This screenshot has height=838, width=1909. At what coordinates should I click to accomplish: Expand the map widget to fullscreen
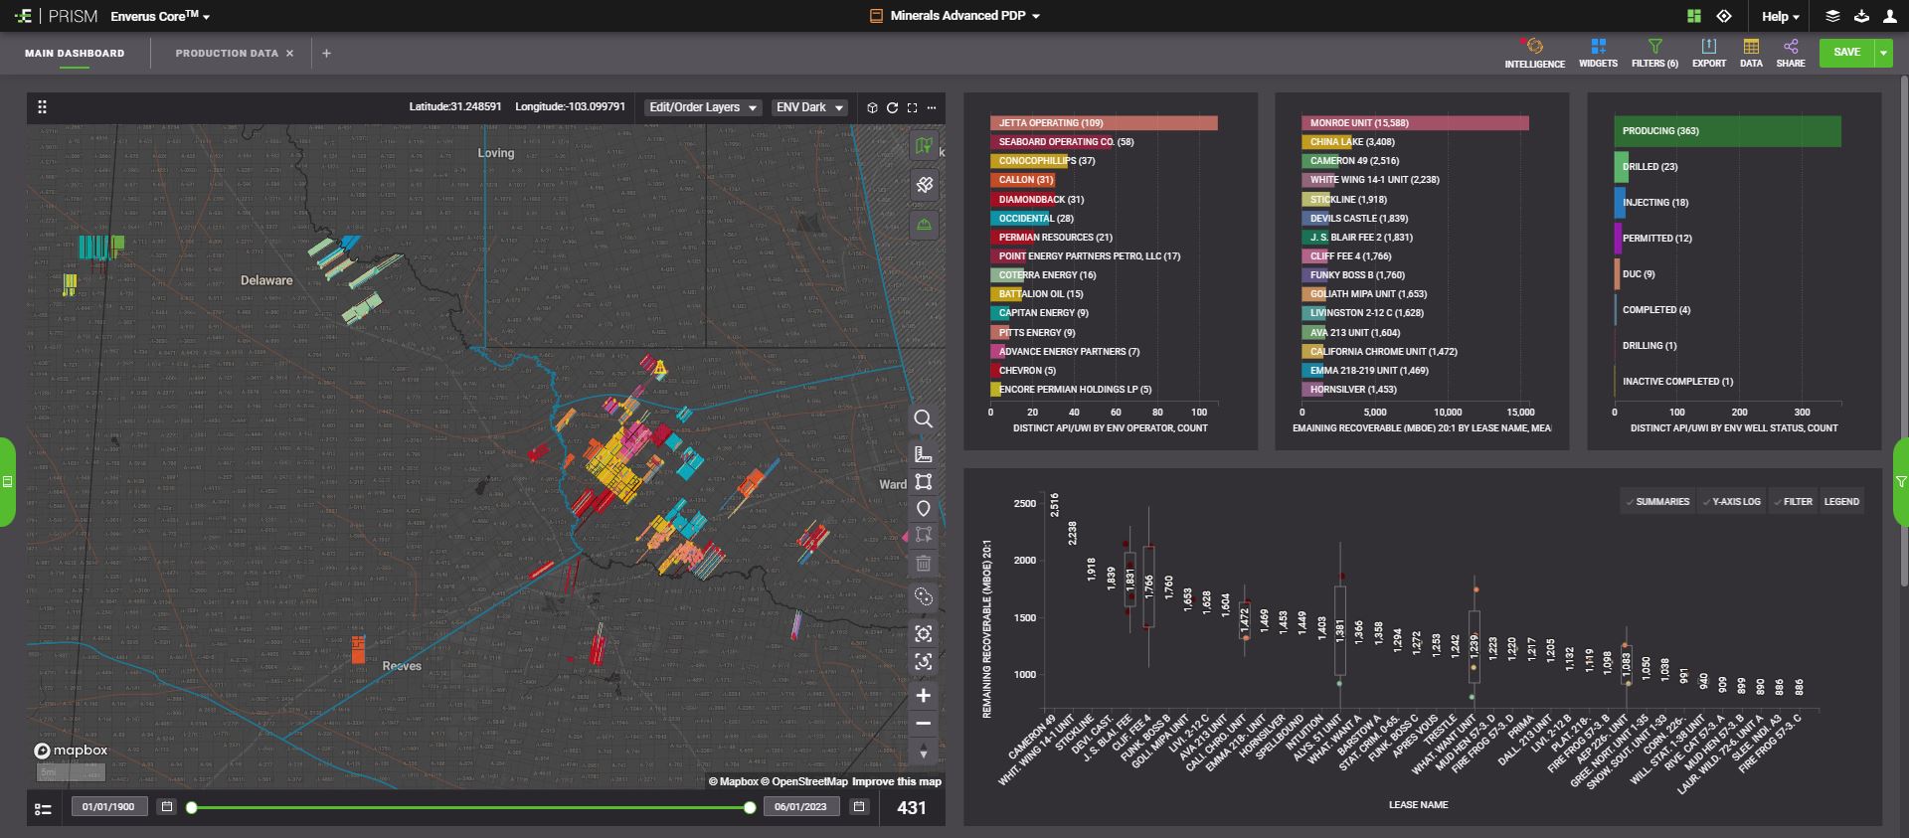tap(912, 107)
